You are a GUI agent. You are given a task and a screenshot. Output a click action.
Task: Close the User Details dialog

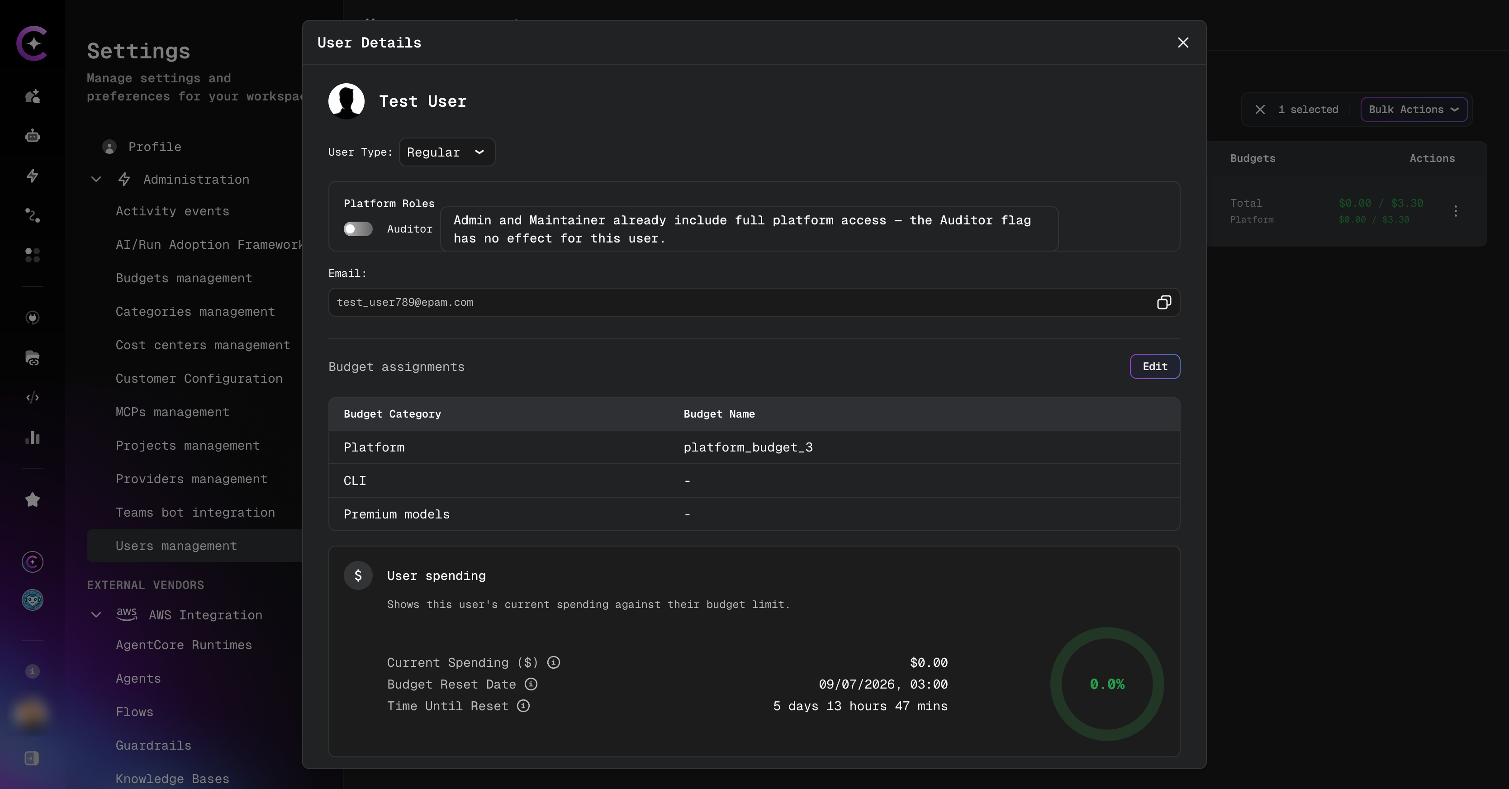point(1183,43)
